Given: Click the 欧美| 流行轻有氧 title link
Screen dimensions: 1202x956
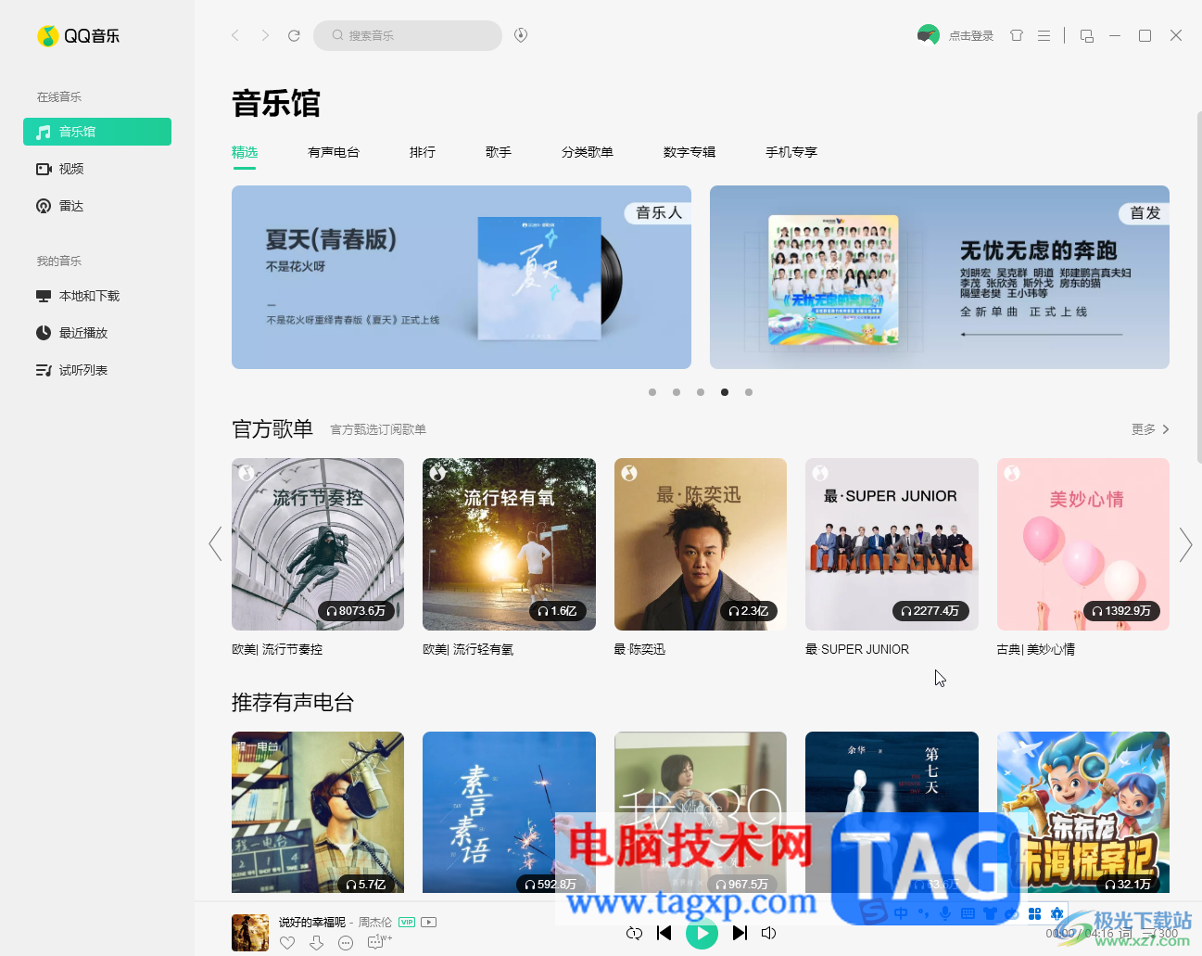Looking at the screenshot, I should click(x=468, y=649).
